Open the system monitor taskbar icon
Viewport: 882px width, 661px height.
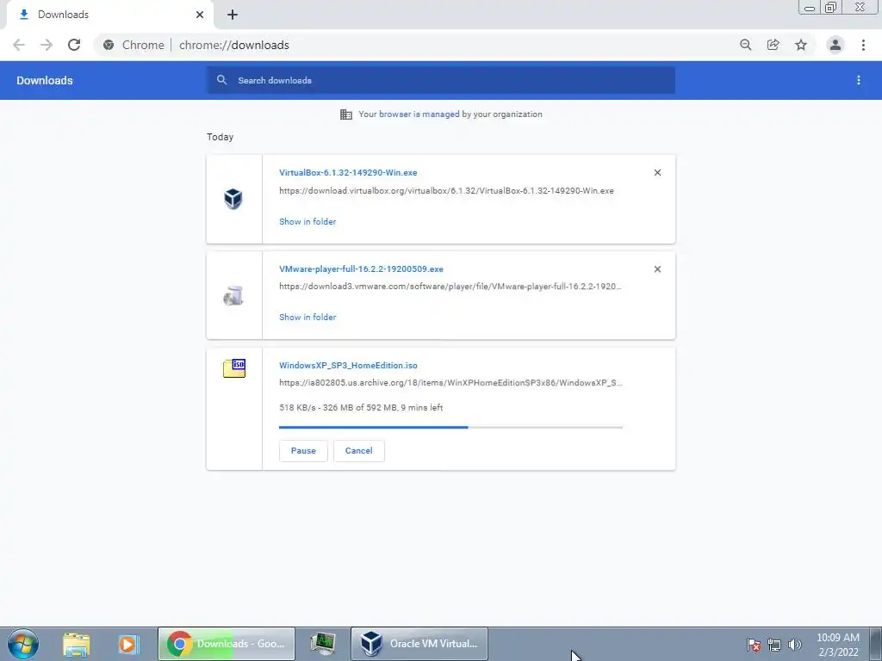[x=323, y=644]
